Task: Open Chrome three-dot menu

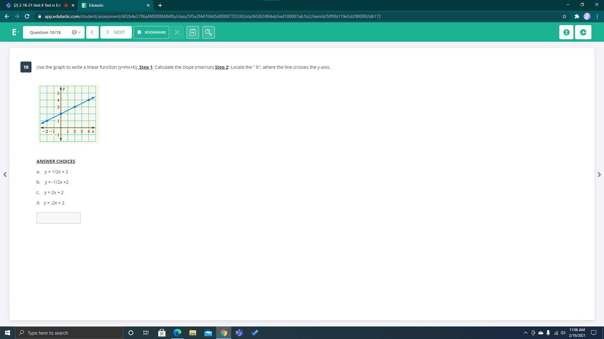Action: point(597,16)
